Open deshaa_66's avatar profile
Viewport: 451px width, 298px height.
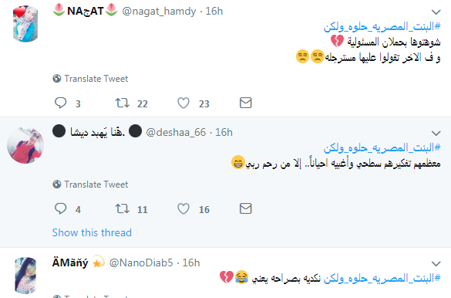[25, 145]
